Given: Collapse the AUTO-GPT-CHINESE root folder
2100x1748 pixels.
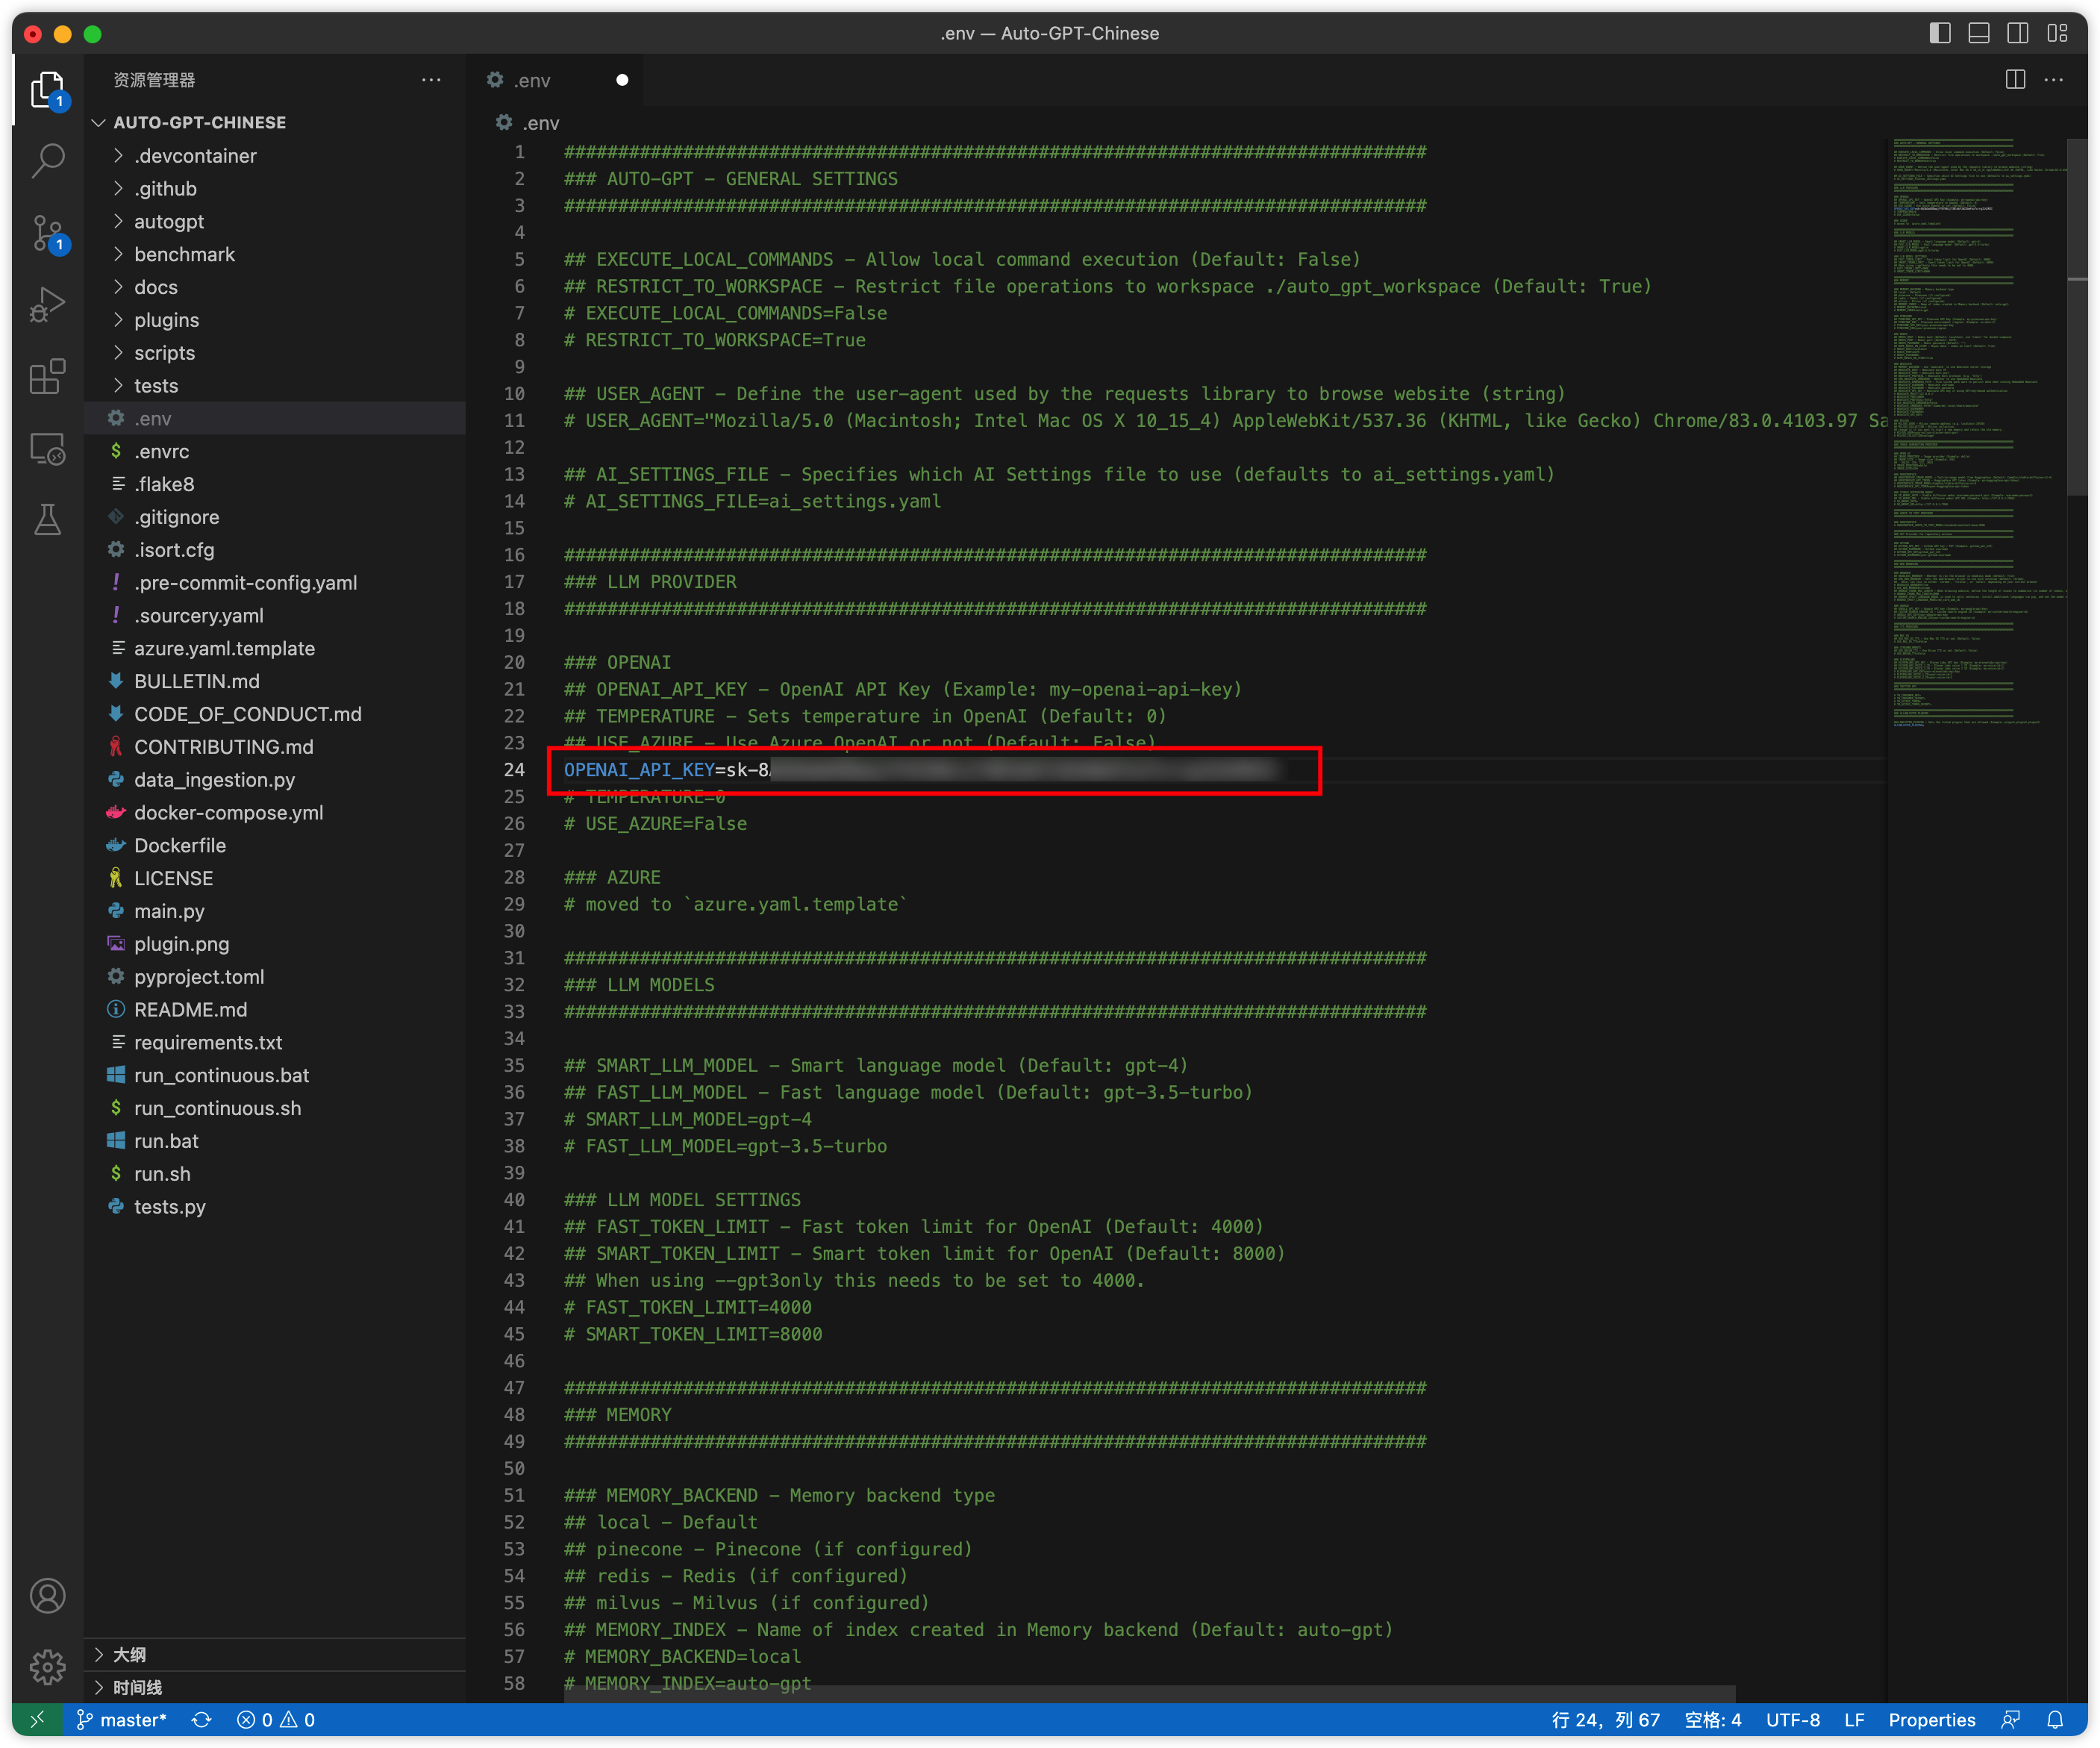Looking at the screenshot, I should click(199, 122).
